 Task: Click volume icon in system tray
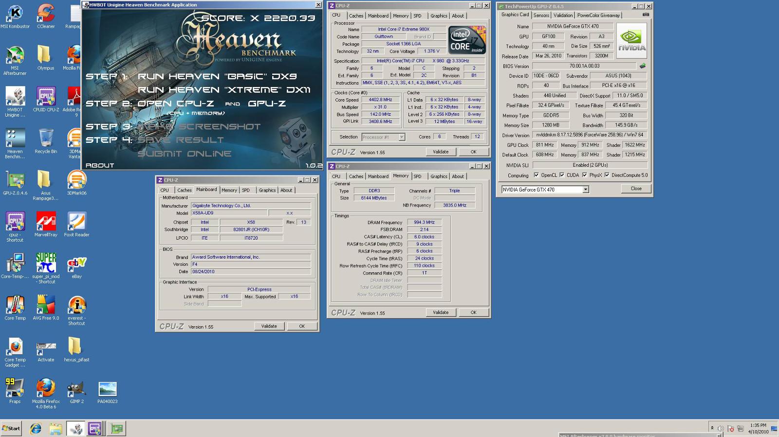pyautogui.click(x=721, y=428)
